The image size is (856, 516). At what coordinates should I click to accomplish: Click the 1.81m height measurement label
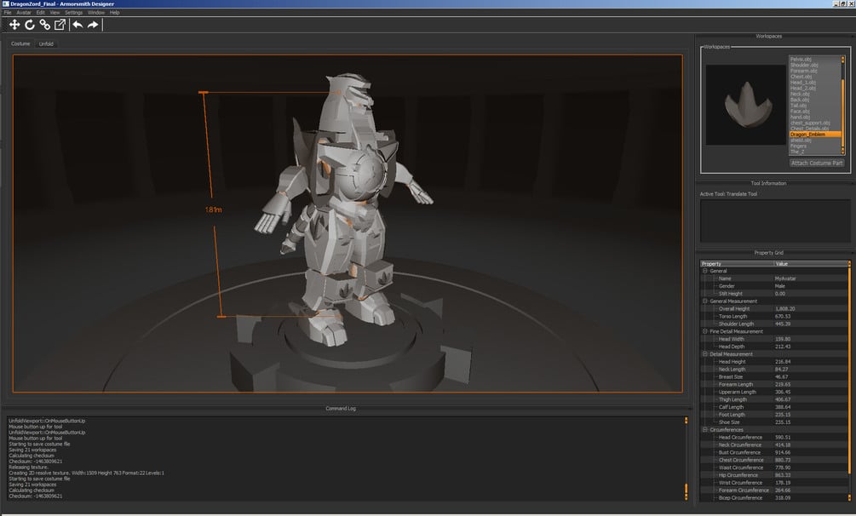click(x=214, y=209)
